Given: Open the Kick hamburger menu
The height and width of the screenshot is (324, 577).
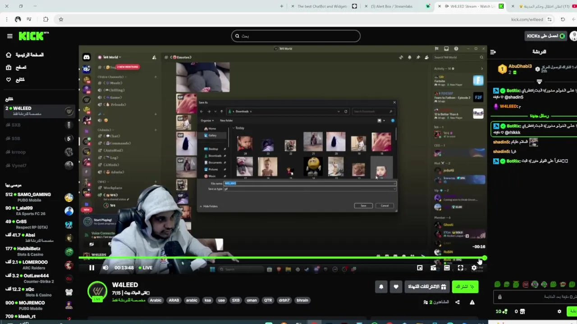Looking at the screenshot, I should pyautogui.click(x=9, y=36).
